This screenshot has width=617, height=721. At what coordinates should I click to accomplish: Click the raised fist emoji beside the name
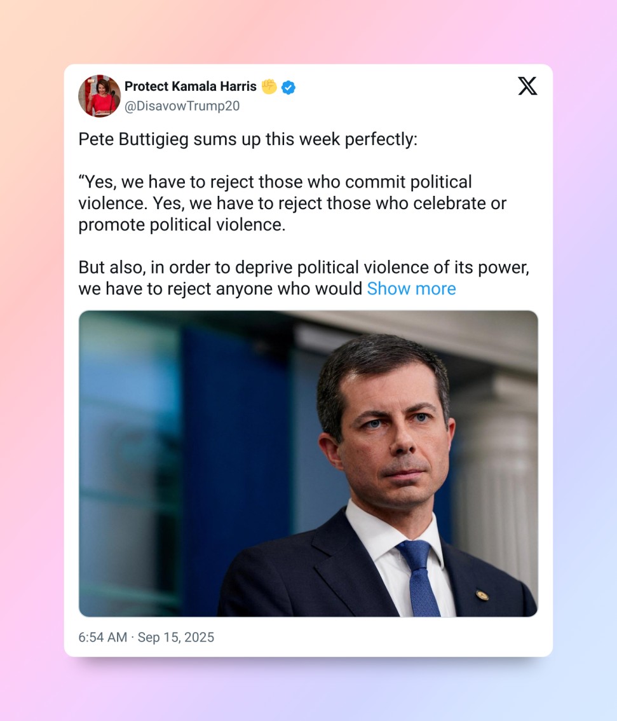point(269,86)
